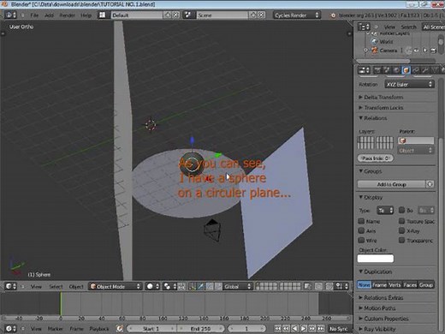Image resolution: width=445 pixels, height=334 pixels.
Task: Enable the translate manipulator arrow icon
Action: coord(201,286)
